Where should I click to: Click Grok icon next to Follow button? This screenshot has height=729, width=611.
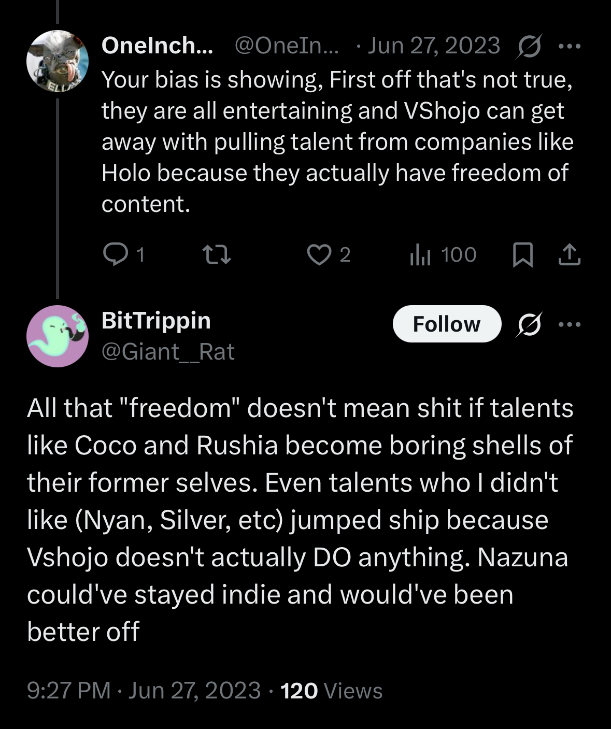[530, 324]
